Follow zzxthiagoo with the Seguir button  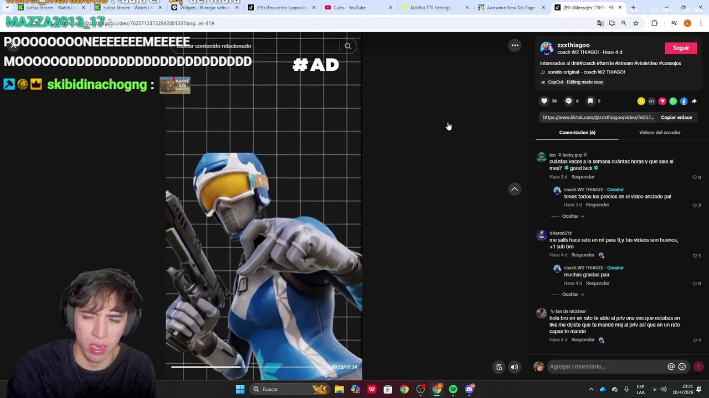(681, 48)
